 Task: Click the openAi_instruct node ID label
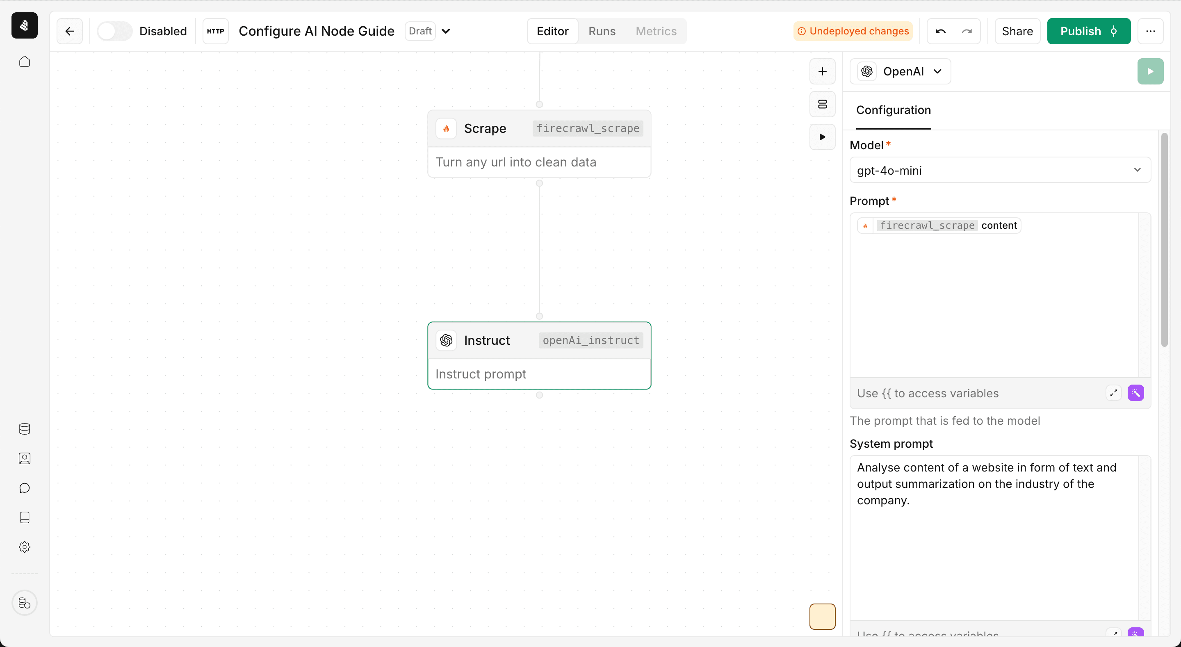(591, 340)
